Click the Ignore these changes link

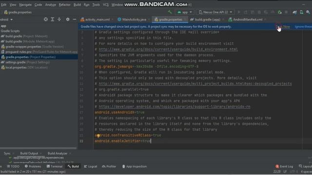(303, 27)
